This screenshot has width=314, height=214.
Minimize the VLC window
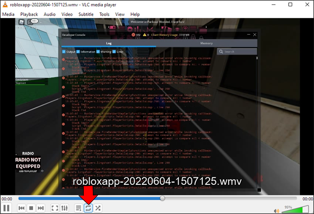(x=273, y=5)
